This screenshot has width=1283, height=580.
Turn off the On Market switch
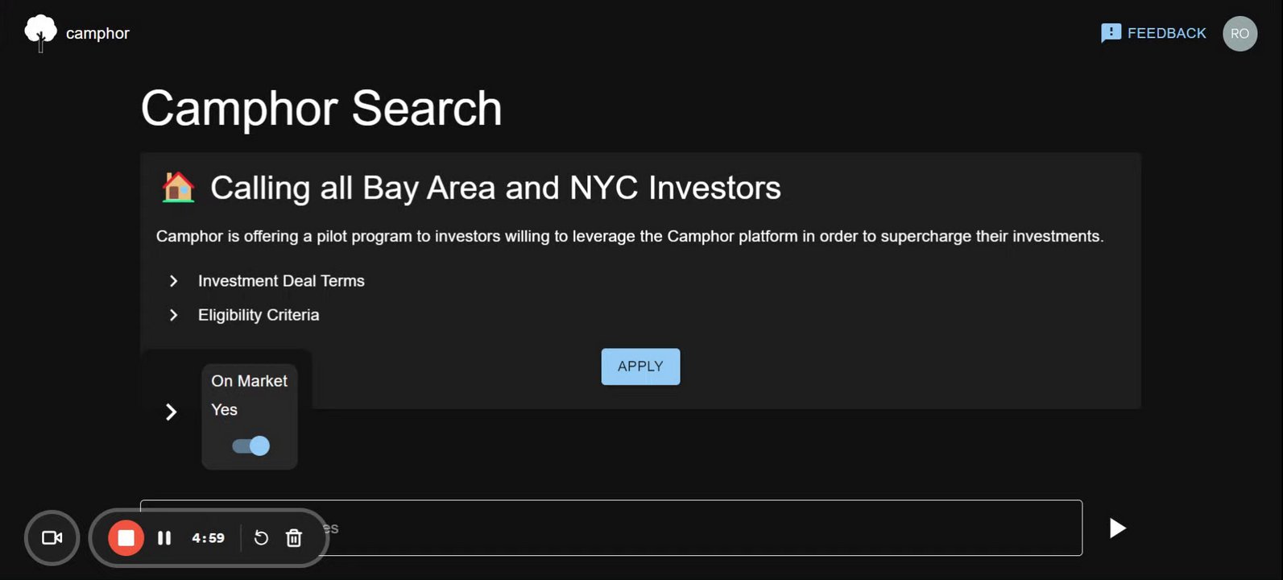click(251, 445)
